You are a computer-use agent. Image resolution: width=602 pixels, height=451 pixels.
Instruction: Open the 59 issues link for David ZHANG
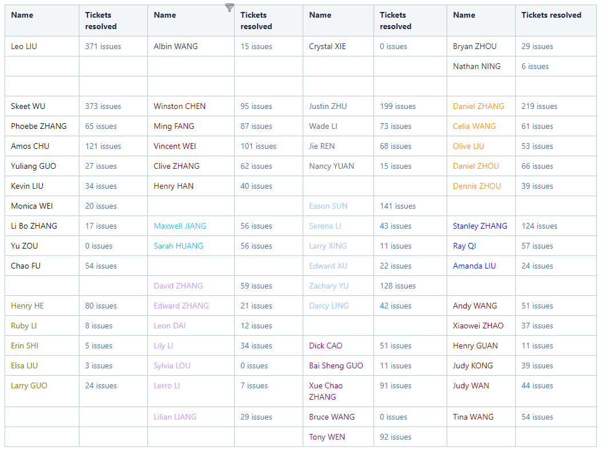point(256,286)
